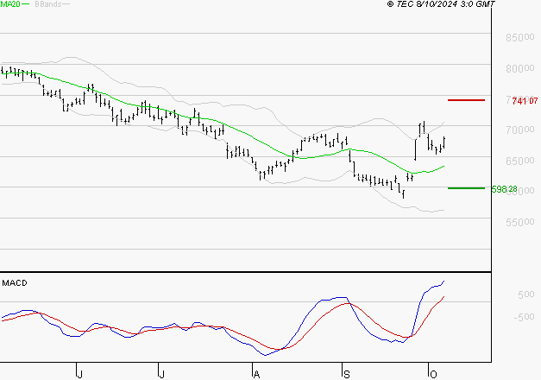This screenshot has width=541, height=380.
Task: Click the red 741.07 resistance value
Action: (525, 101)
